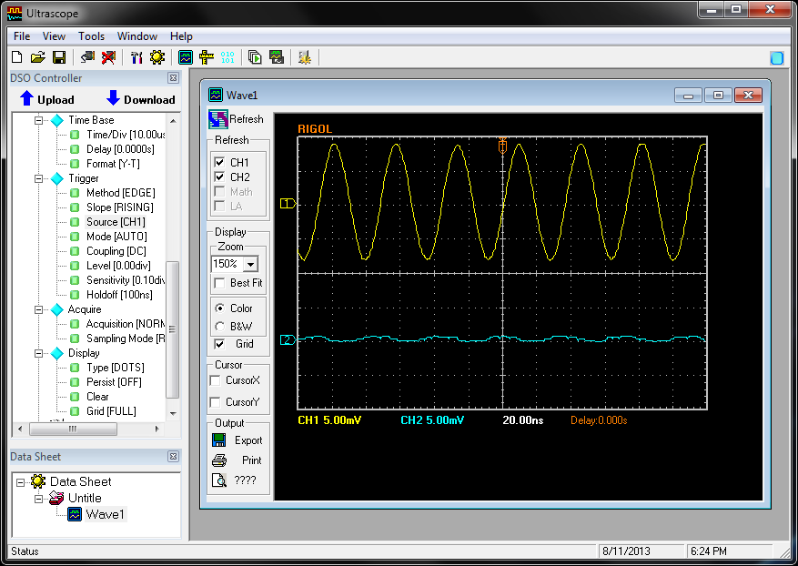Select the B&W display radio button

pos(218,326)
